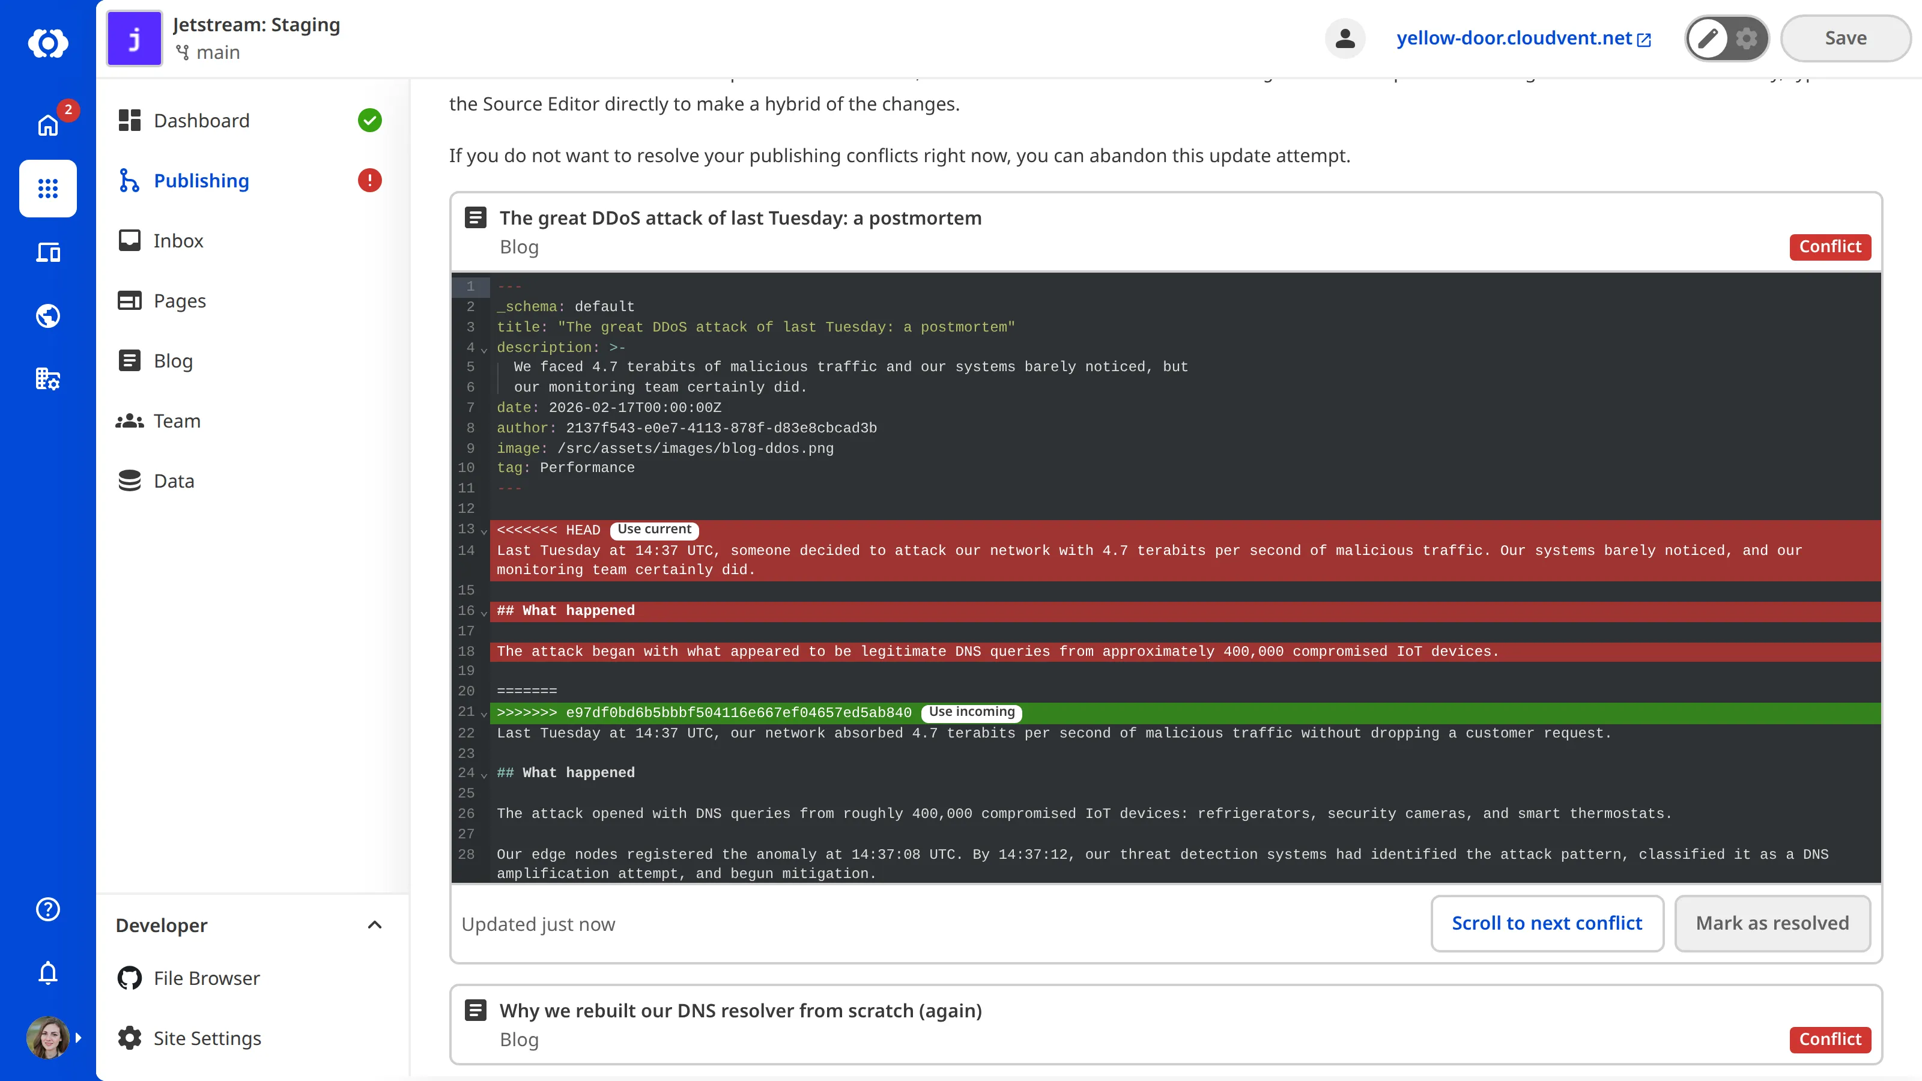The image size is (1922, 1081).
Task: Open the devices preview icon in rail
Action: pyautogui.click(x=48, y=252)
